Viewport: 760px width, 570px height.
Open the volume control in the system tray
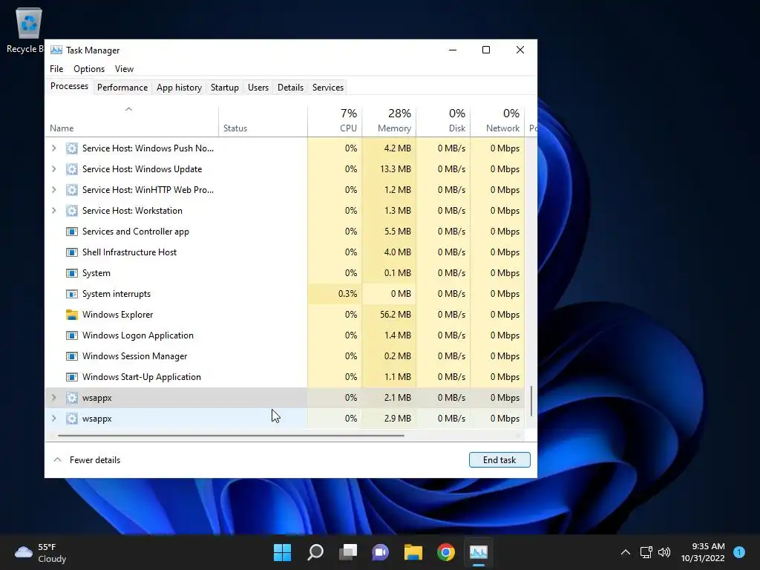(x=664, y=552)
